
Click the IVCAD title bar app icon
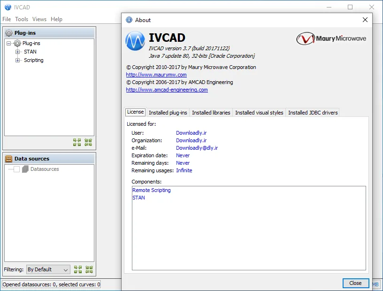8,7
